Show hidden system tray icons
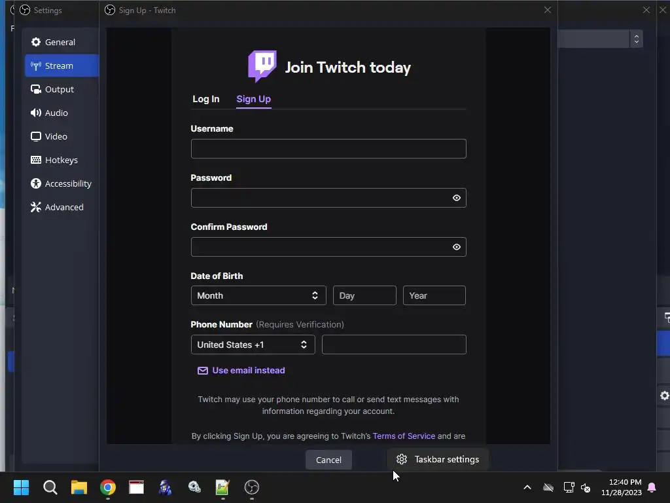 [x=527, y=487]
